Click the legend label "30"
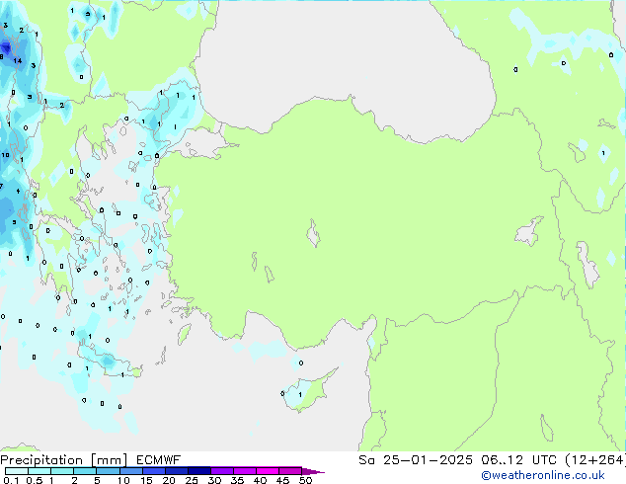 [x=214, y=480]
